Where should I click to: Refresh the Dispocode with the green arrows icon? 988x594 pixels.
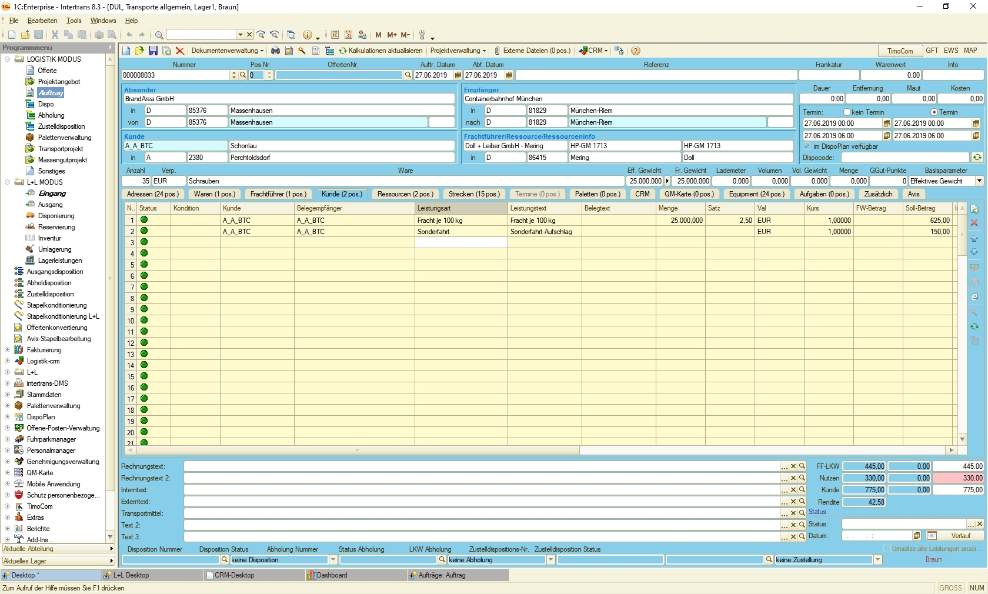point(977,158)
